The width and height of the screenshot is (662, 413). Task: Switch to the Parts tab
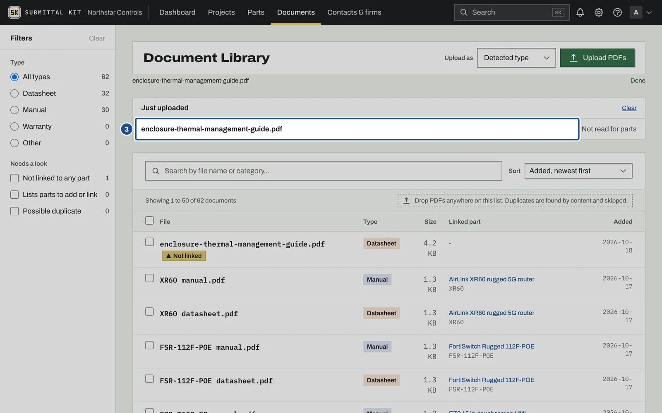tap(256, 12)
